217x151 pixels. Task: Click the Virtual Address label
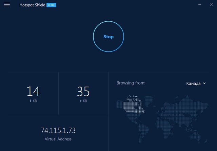[58, 139]
